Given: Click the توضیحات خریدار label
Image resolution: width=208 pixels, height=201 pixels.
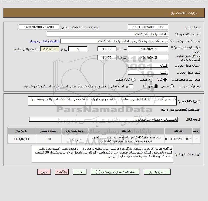Looking at the screenshot, I should [x=187, y=154].
